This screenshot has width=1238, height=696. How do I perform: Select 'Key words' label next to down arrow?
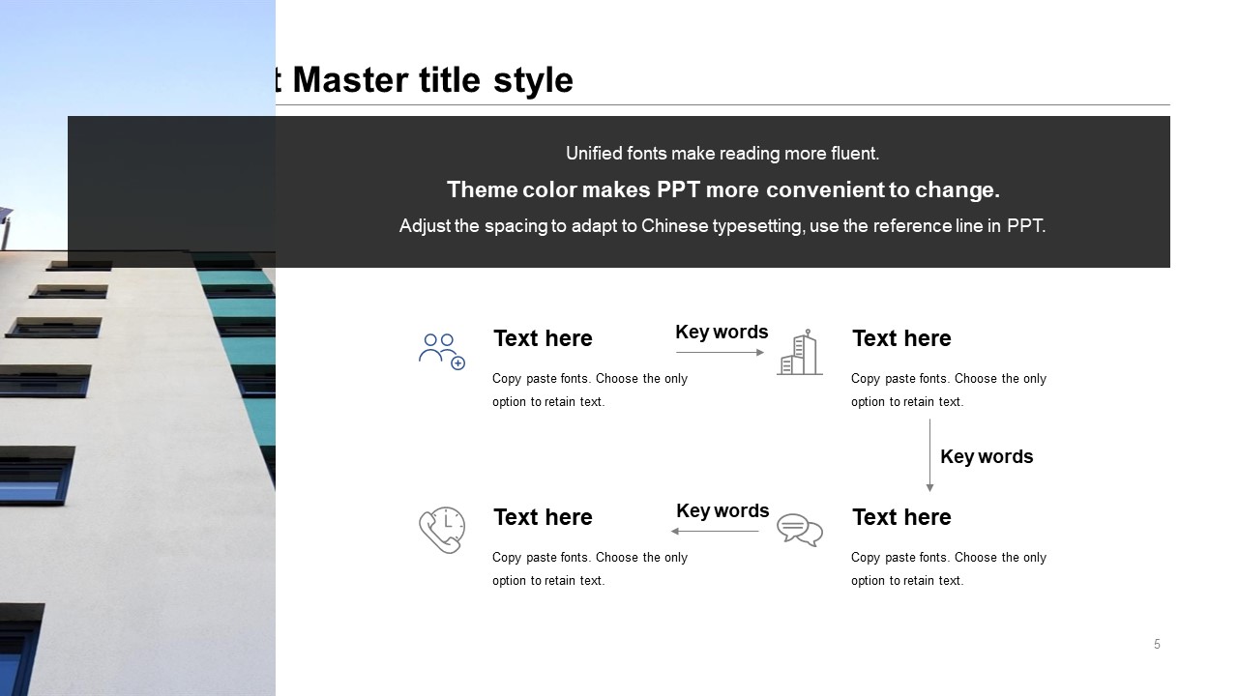pyautogui.click(x=987, y=456)
